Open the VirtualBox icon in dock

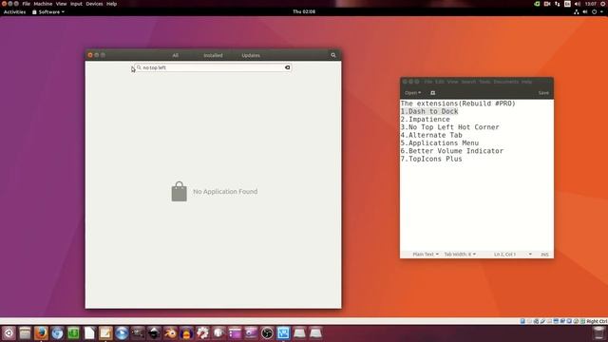click(283, 333)
